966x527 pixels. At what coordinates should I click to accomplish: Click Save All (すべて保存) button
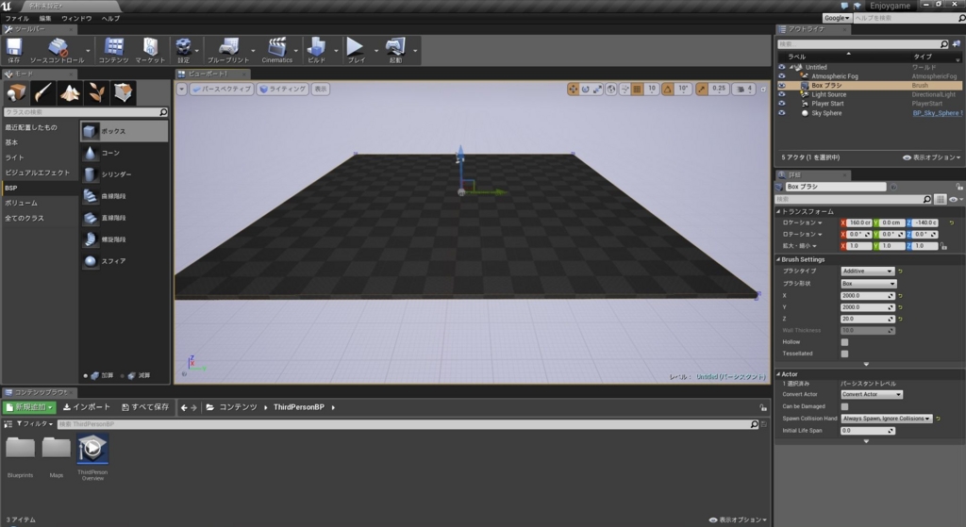click(145, 407)
